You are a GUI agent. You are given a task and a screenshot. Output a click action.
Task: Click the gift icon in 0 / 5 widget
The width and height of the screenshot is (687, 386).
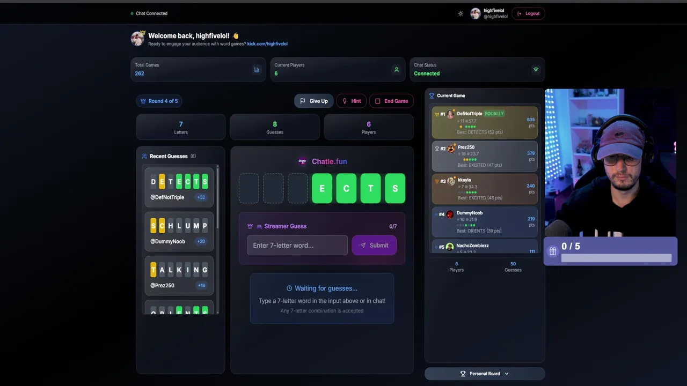coord(553,251)
